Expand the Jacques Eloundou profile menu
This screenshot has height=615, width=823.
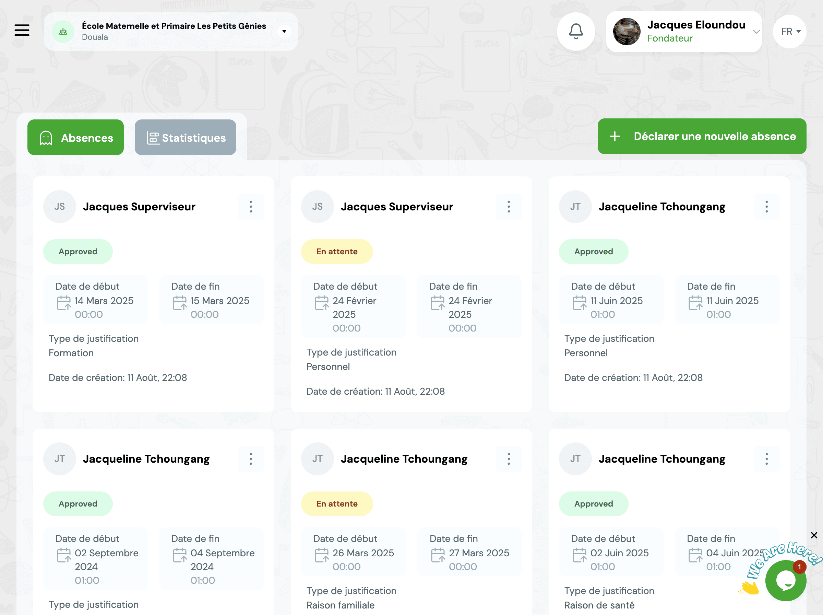coord(756,32)
